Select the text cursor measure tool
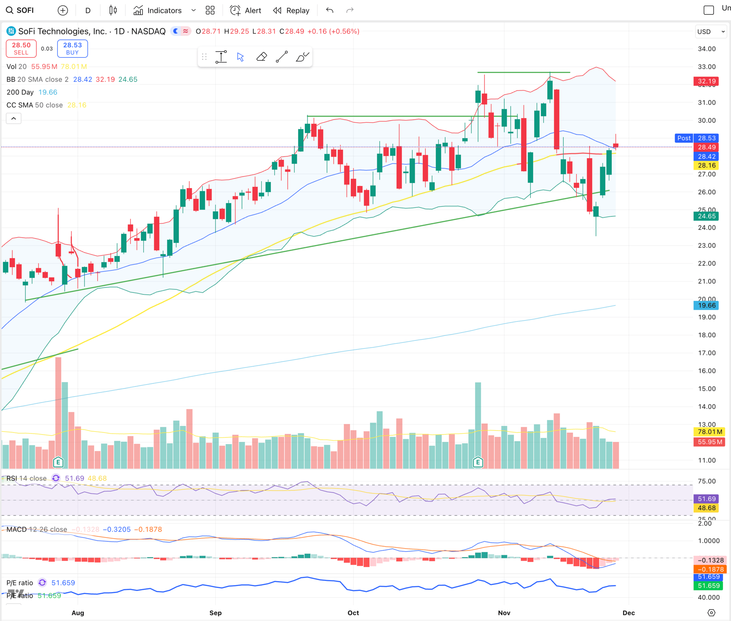 tap(221, 57)
